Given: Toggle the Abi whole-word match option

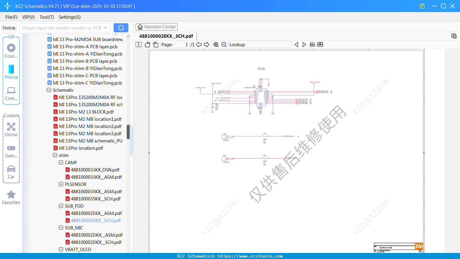Looking at the screenshot, I should pyautogui.click(x=312, y=44).
